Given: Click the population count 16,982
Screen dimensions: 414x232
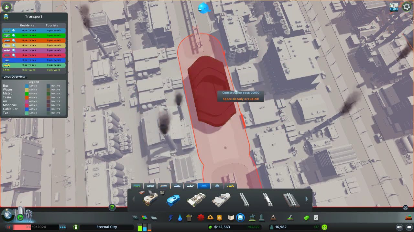Looking at the screenshot, I should point(280,227).
